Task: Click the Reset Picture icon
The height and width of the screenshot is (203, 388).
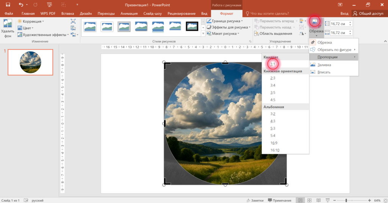Action: 73,35
